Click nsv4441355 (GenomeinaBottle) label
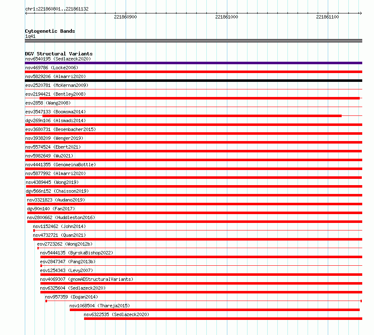 (61, 165)
